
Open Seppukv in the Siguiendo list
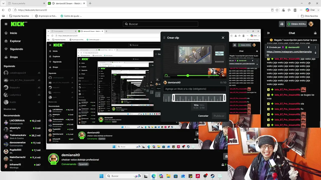click(x=22, y=87)
